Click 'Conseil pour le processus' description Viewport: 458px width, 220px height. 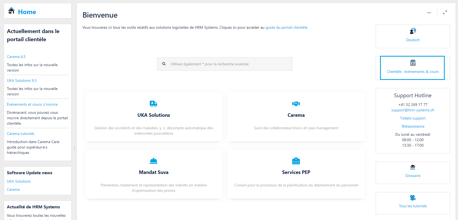[x=296, y=185]
